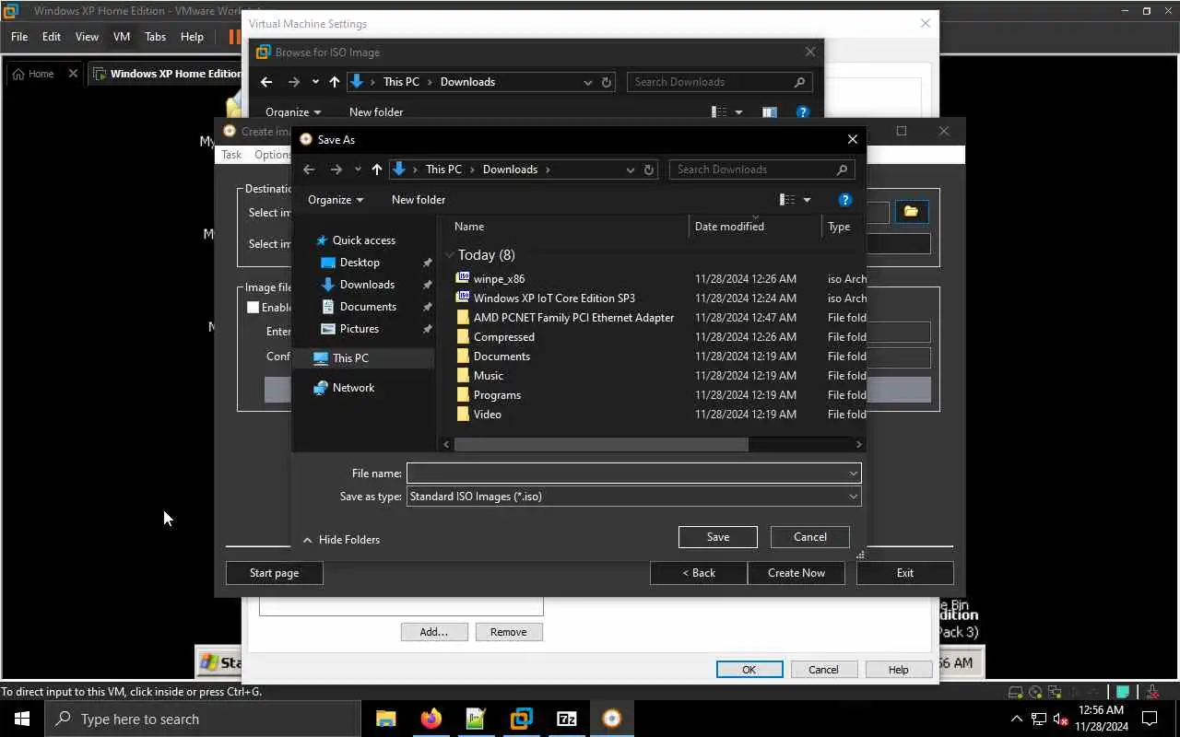Expand Organize in Browse for ISO Image
The height and width of the screenshot is (737, 1180).
click(293, 112)
